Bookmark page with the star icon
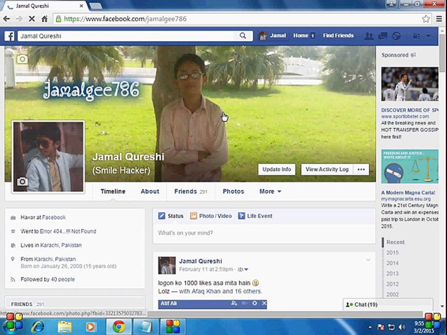Viewport: 447px width, 335px height. [x=426, y=19]
